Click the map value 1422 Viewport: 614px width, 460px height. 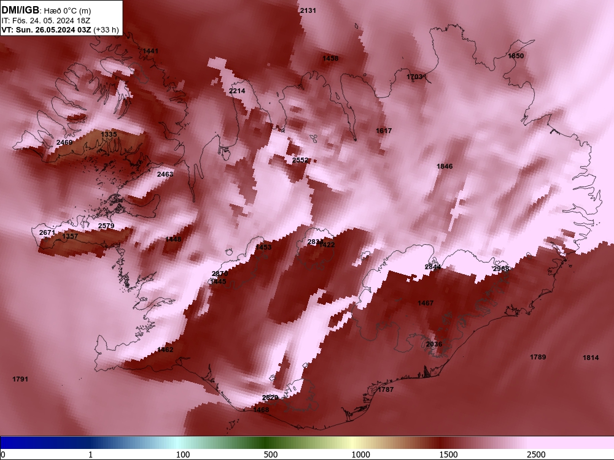[x=327, y=245]
